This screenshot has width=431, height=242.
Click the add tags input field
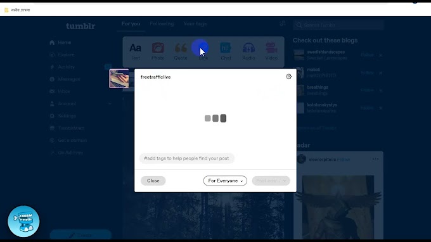pyautogui.click(x=186, y=158)
